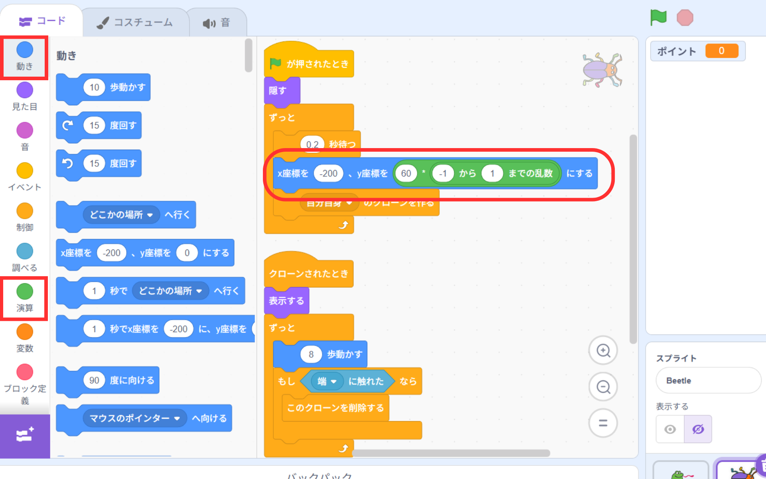Screen dimensions: 766x479
Task: Edit the 8 value in 歩動かす script block
Action: pos(311,354)
